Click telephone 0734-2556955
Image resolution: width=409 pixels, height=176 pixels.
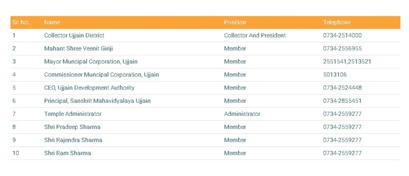coord(342,49)
